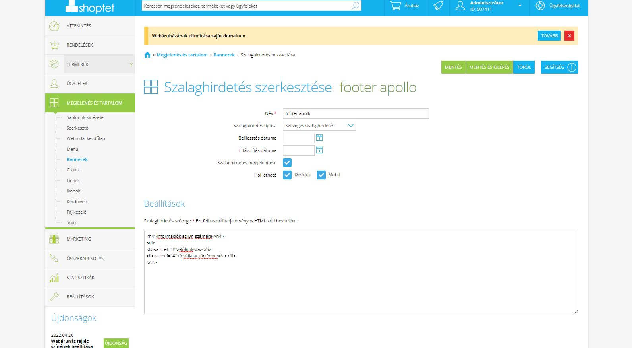Viewport: 632px width, 348px height.
Task: Open Összekapcsolás section
Action: click(90, 259)
